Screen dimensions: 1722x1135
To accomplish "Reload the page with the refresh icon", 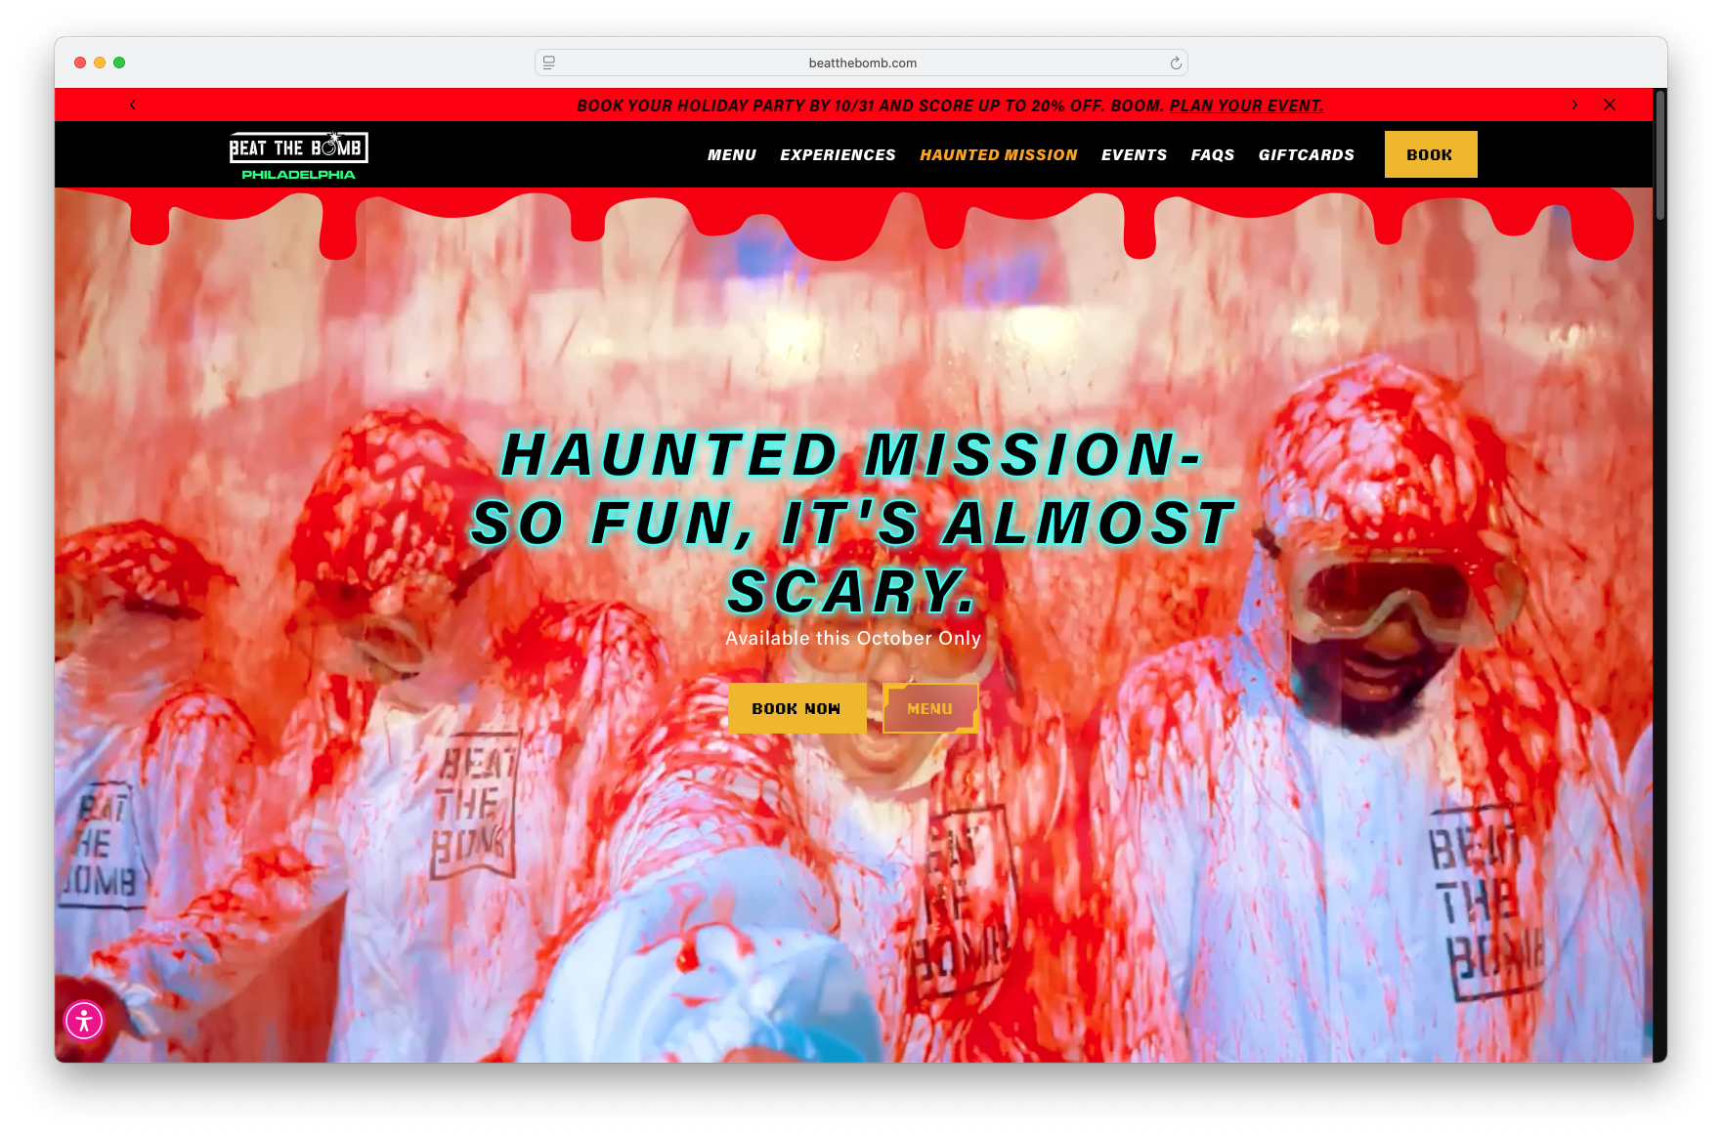I will [x=1176, y=63].
